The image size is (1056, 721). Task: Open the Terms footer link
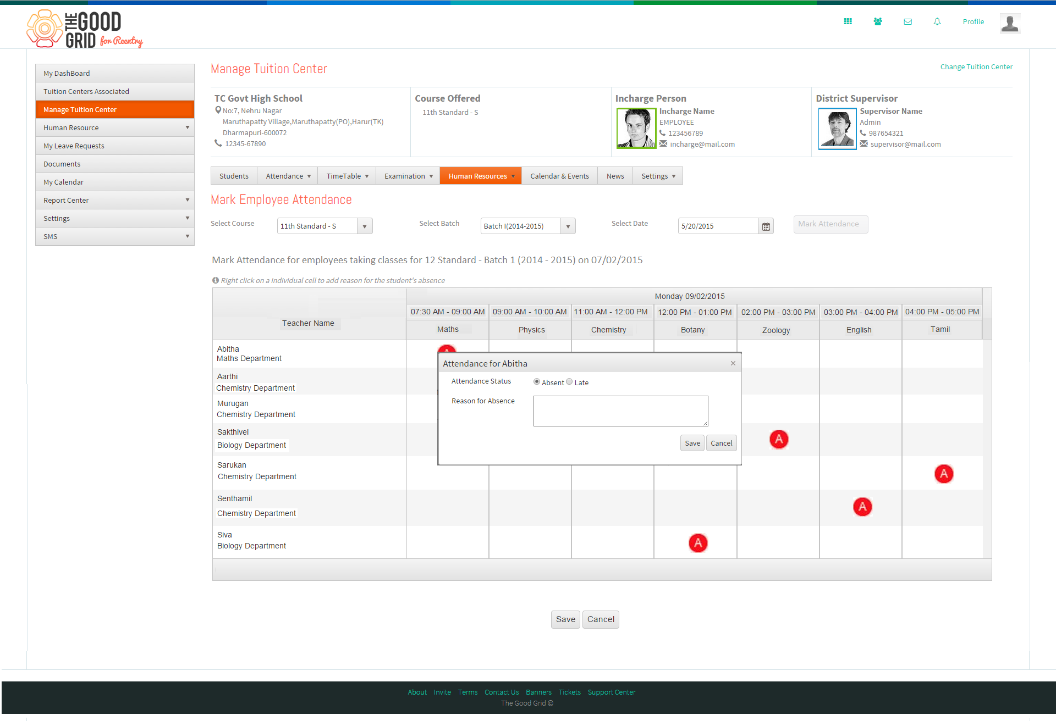click(x=468, y=692)
